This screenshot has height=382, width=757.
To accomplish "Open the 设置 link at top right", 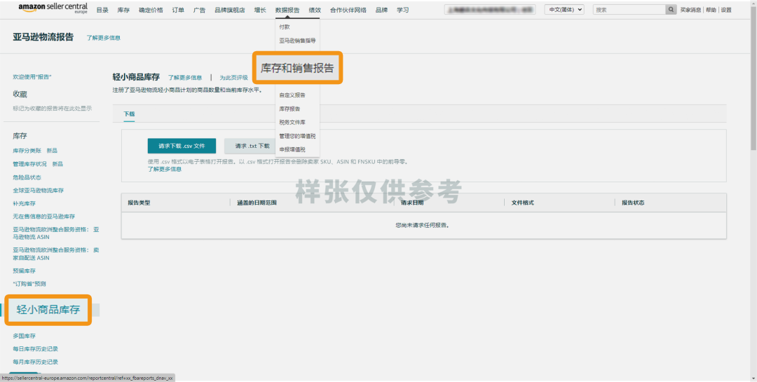I will click(726, 10).
